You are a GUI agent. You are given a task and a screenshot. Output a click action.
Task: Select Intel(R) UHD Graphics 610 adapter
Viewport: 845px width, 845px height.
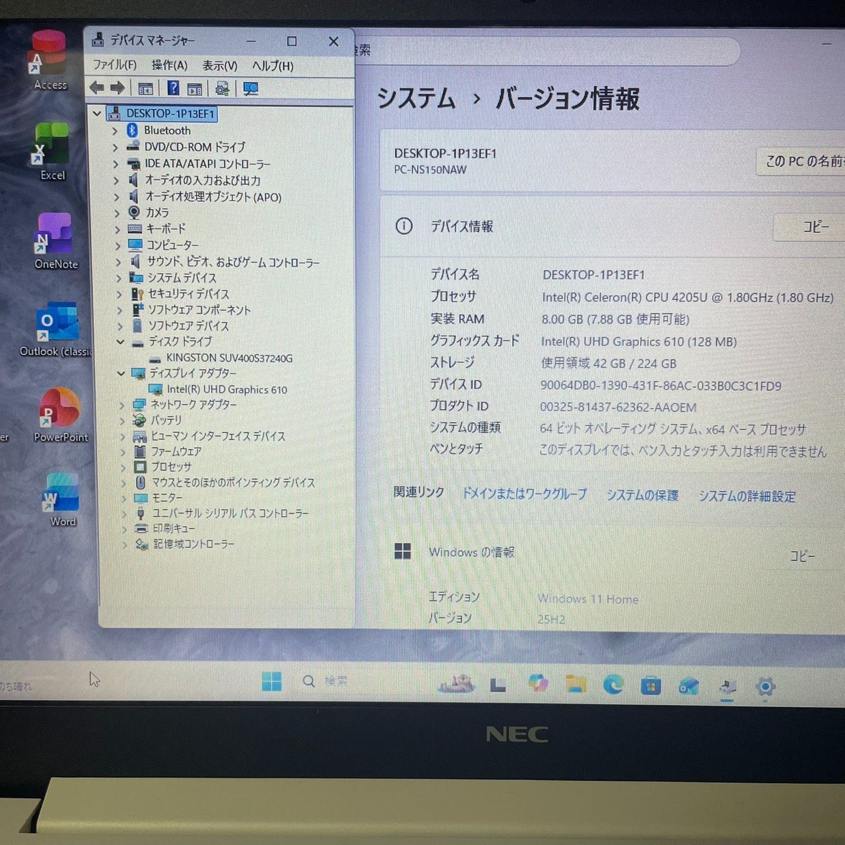(227, 389)
